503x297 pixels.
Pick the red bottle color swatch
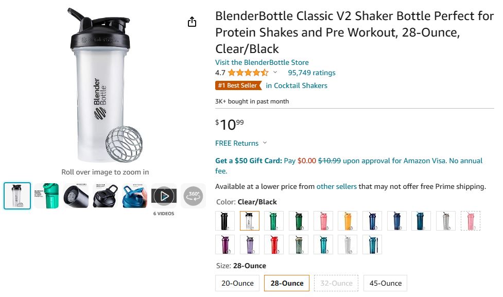[274, 244]
